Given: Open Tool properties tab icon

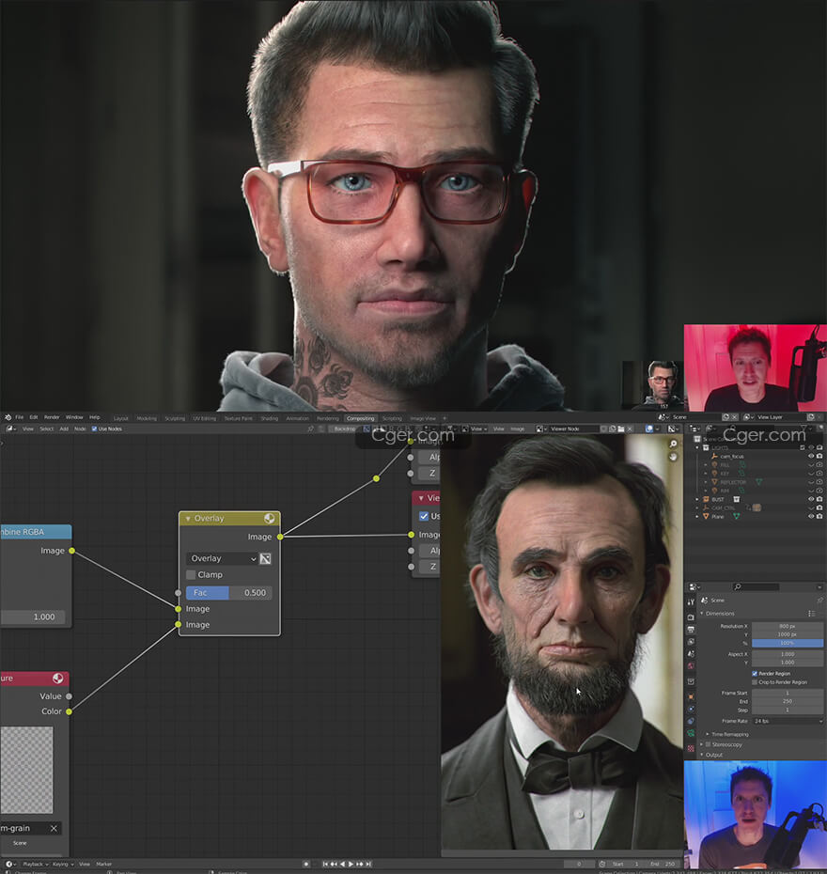Looking at the screenshot, I should pyautogui.click(x=691, y=602).
